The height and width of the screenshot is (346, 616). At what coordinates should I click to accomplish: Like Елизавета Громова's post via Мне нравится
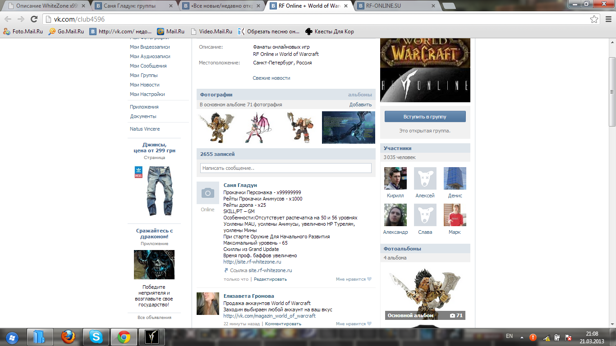[x=354, y=324]
